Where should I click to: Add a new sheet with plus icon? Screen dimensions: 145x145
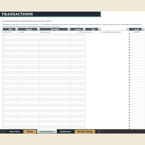click(99, 131)
